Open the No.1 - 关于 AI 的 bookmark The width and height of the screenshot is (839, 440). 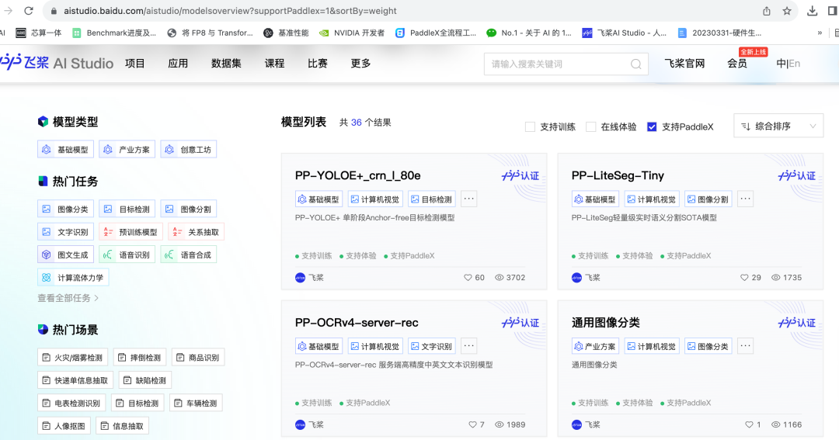pos(529,33)
